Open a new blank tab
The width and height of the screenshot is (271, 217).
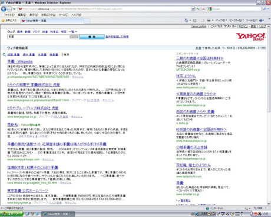pyautogui.click(x=87, y=21)
